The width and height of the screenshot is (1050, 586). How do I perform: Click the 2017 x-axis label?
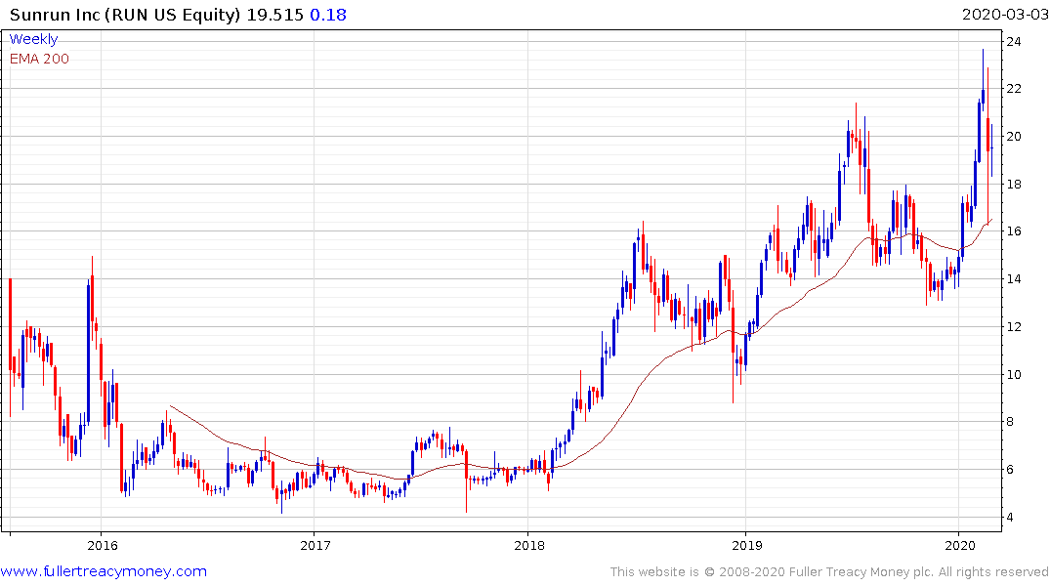[315, 545]
